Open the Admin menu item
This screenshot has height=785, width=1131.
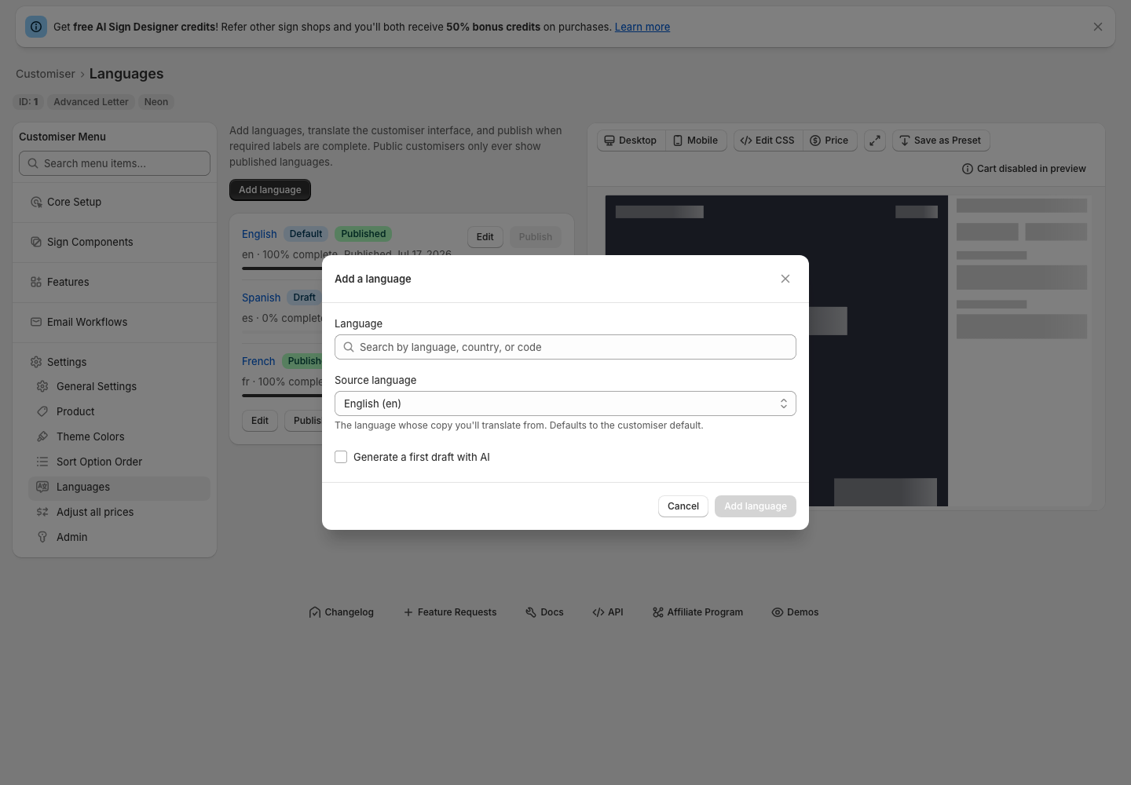coord(119,537)
